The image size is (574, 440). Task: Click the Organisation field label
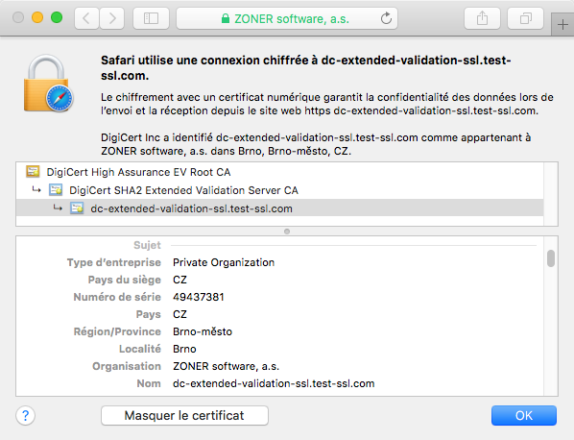[127, 366]
